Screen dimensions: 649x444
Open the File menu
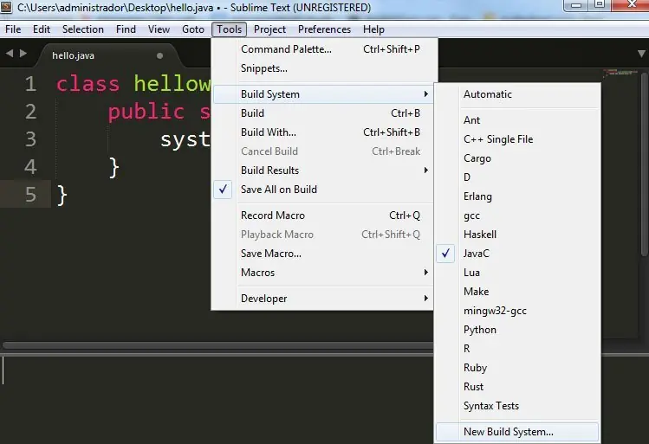coord(13,29)
